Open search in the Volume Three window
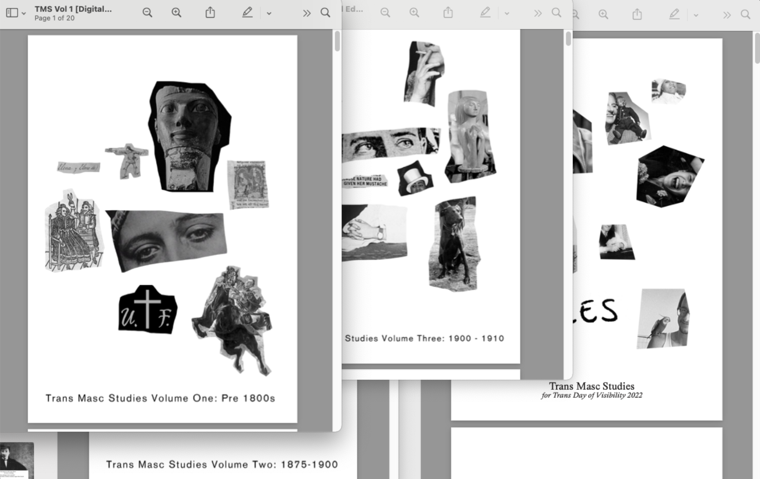Viewport: 760px width, 479px height. point(557,13)
